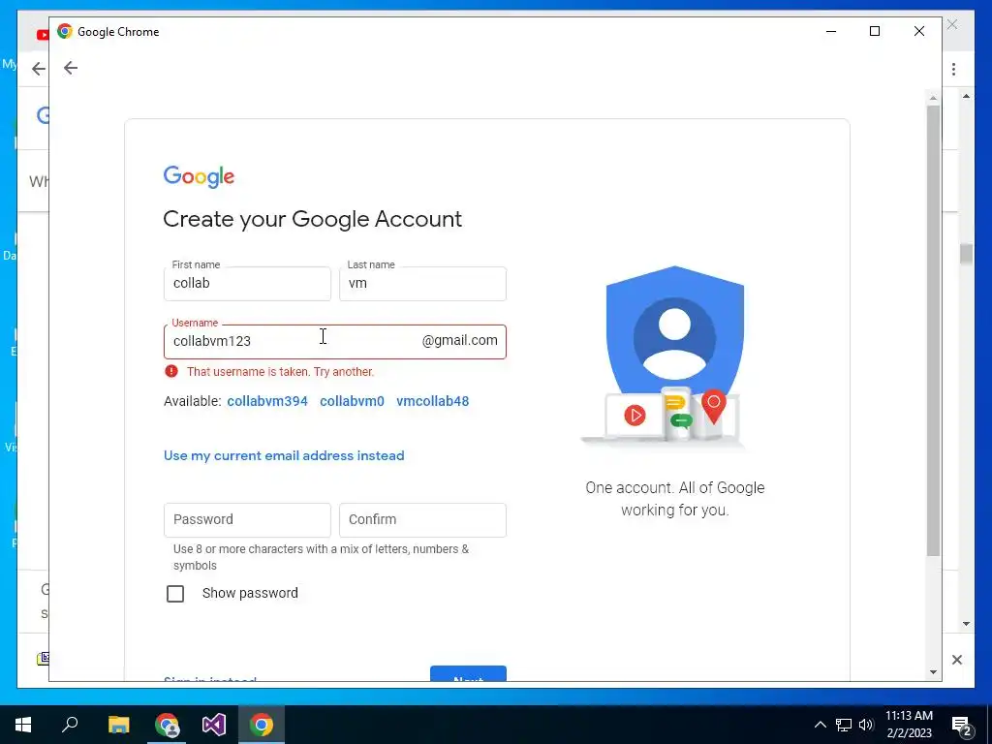Click the popup scrollbar's down arrow
The width and height of the screenshot is (992, 744).
coord(933,672)
